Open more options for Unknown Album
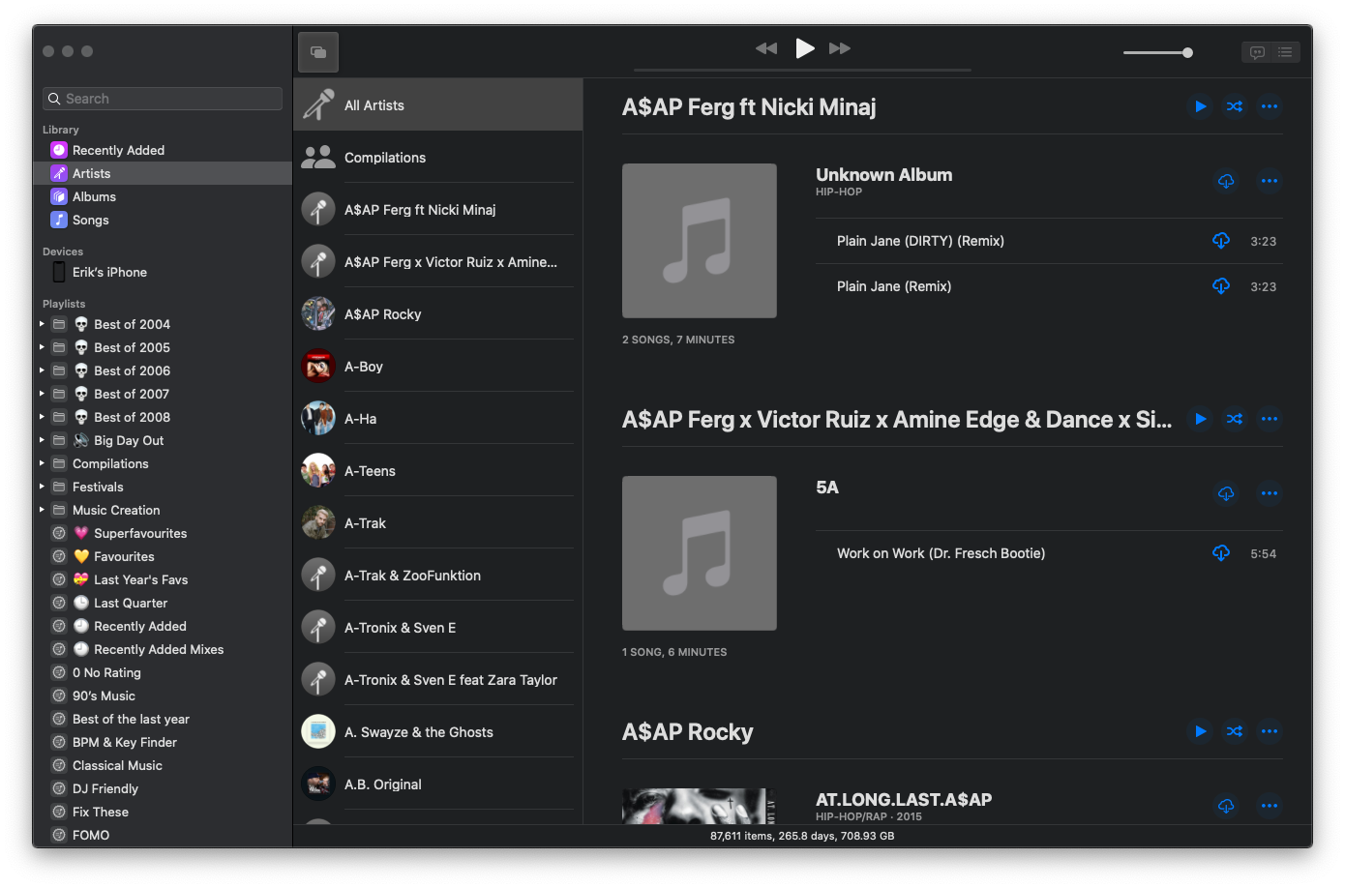 [1270, 181]
